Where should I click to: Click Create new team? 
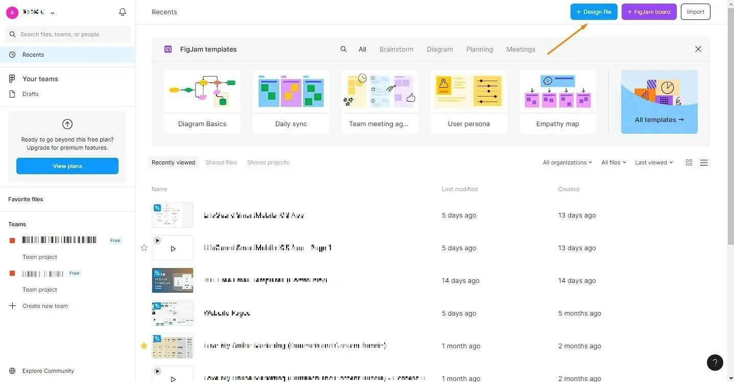[x=45, y=306]
